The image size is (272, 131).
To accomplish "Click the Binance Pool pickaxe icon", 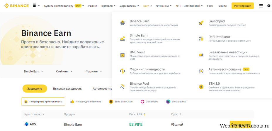I will click(x=123, y=86).
